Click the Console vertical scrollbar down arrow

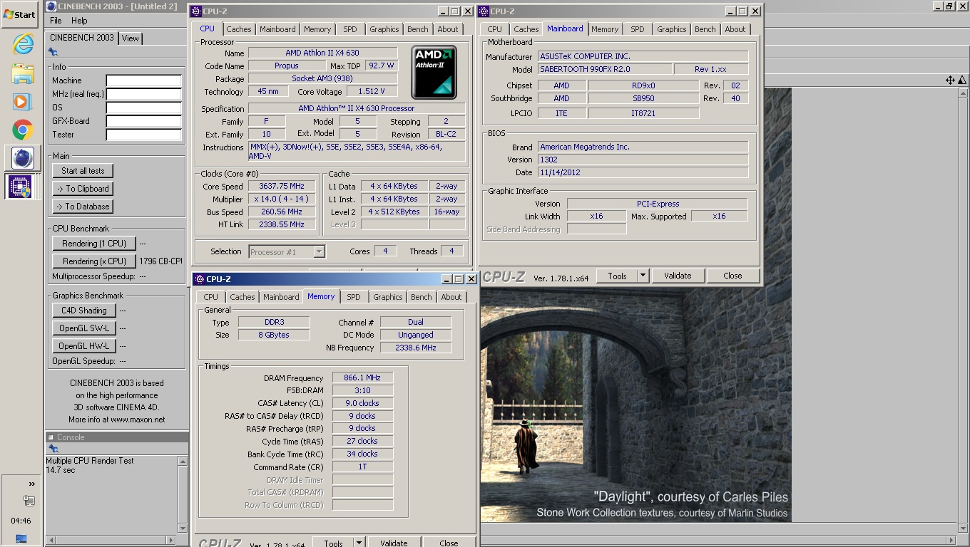pyautogui.click(x=183, y=529)
